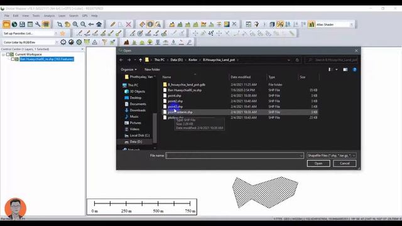Select Ban Houaychia00_re.shp file in dialog
The image size is (402, 226).
[x=185, y=90]
